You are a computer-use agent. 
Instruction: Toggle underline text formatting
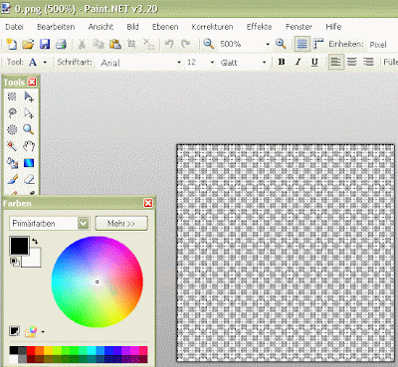pyautogui.click(x=314, y=62)
